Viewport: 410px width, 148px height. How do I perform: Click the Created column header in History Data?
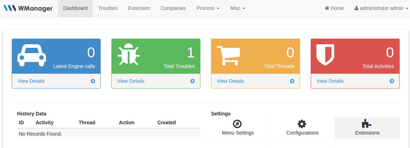tap(166, 123)
